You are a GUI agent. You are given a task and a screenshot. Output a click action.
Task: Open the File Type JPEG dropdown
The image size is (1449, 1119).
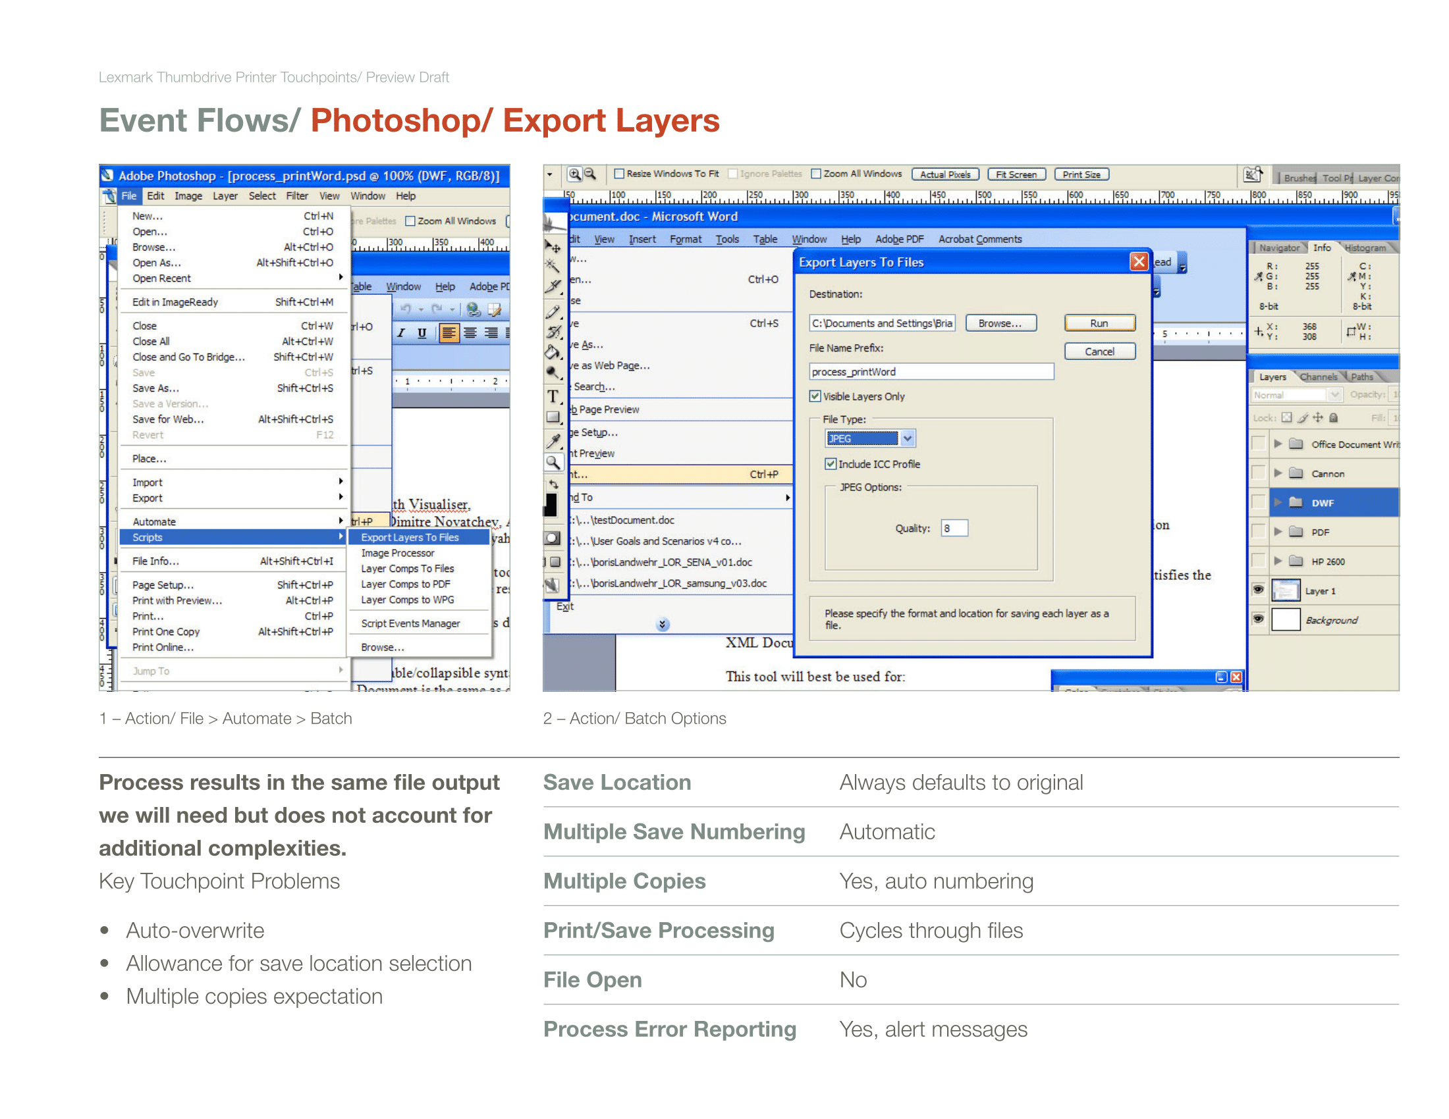coord(908,438)
